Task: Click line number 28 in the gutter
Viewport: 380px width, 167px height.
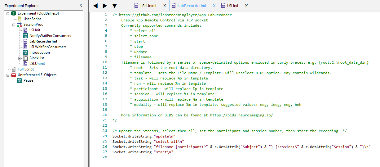Action: tap(105, 157)
